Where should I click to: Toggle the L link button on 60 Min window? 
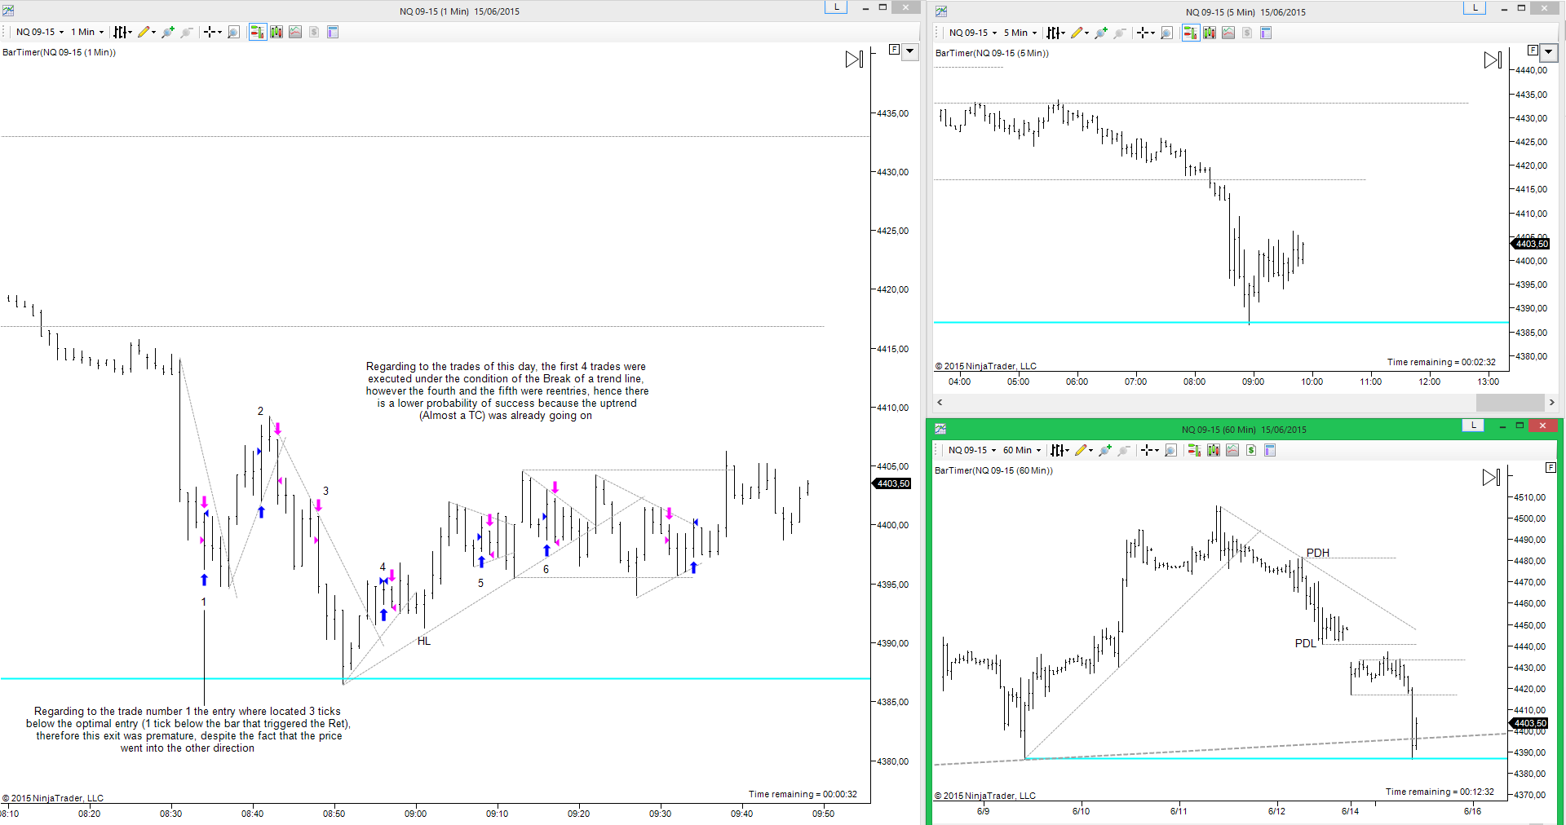point(1473,426)
